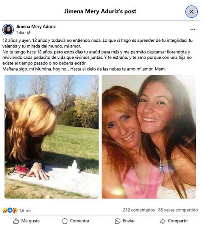Share the post with Compartir

point(174,221)
